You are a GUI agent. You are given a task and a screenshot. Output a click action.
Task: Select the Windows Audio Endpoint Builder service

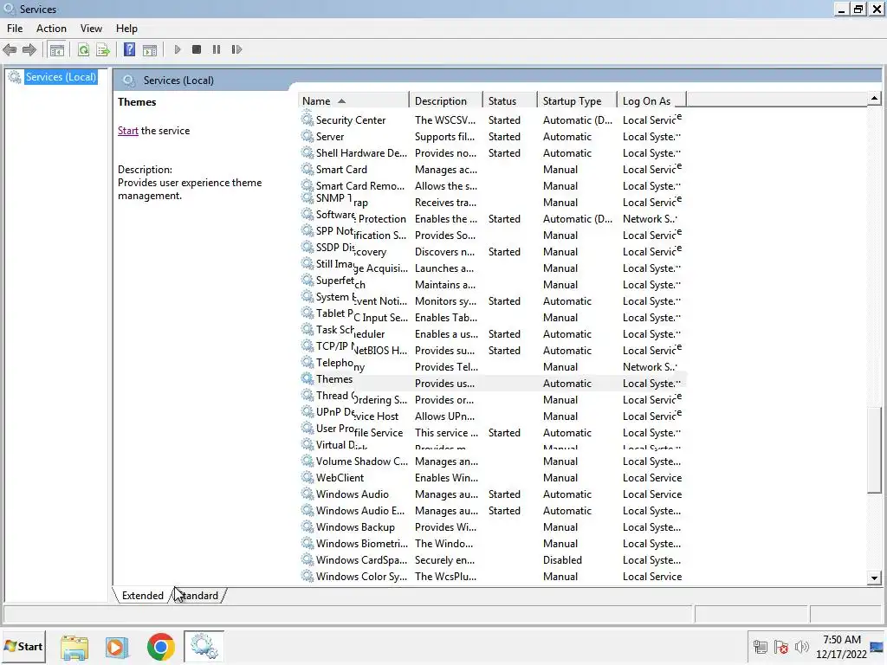pyautogui.click(x=492, y=511)
